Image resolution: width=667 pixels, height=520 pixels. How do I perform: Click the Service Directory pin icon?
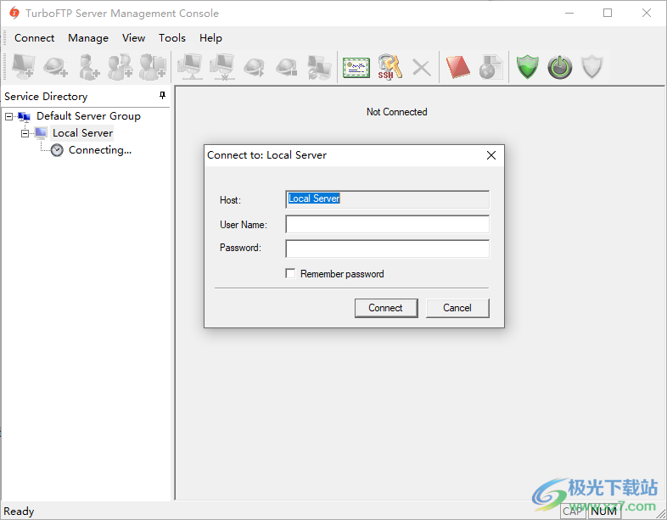tap(162, 95)
